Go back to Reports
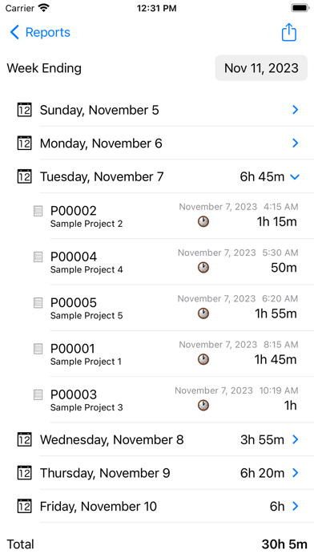This screenshot has height=558, width=314. point(40,32)
